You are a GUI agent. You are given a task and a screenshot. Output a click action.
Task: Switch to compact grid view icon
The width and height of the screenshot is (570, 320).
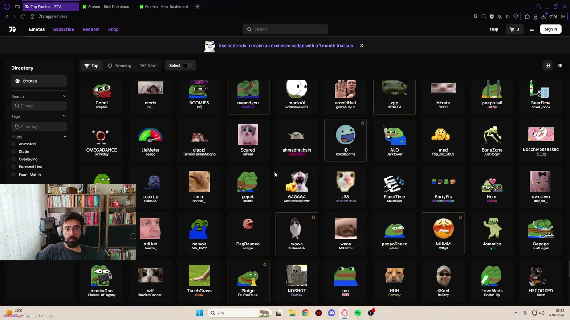click(x=560, y=65)
